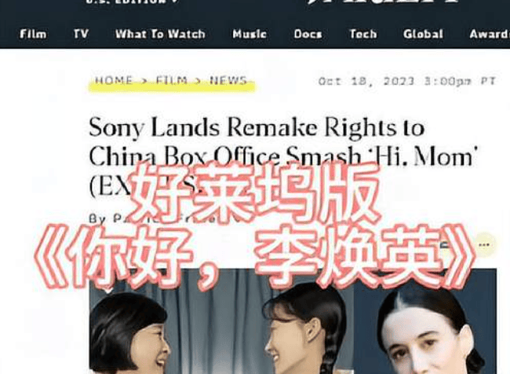Viewport: 510px width, 374px height.
Task: Open the Tech section
Action: [x=363, y=34]
